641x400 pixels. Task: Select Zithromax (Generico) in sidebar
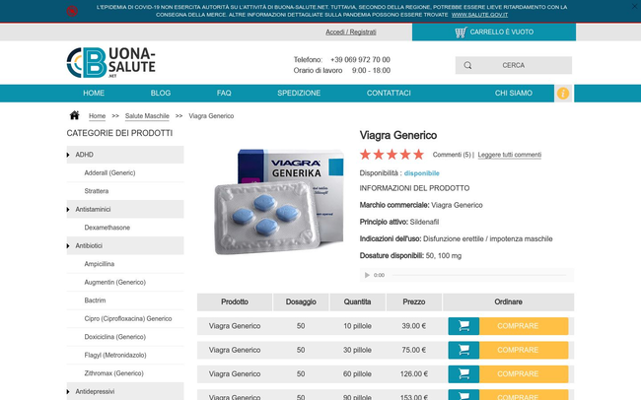coord(113,373)
